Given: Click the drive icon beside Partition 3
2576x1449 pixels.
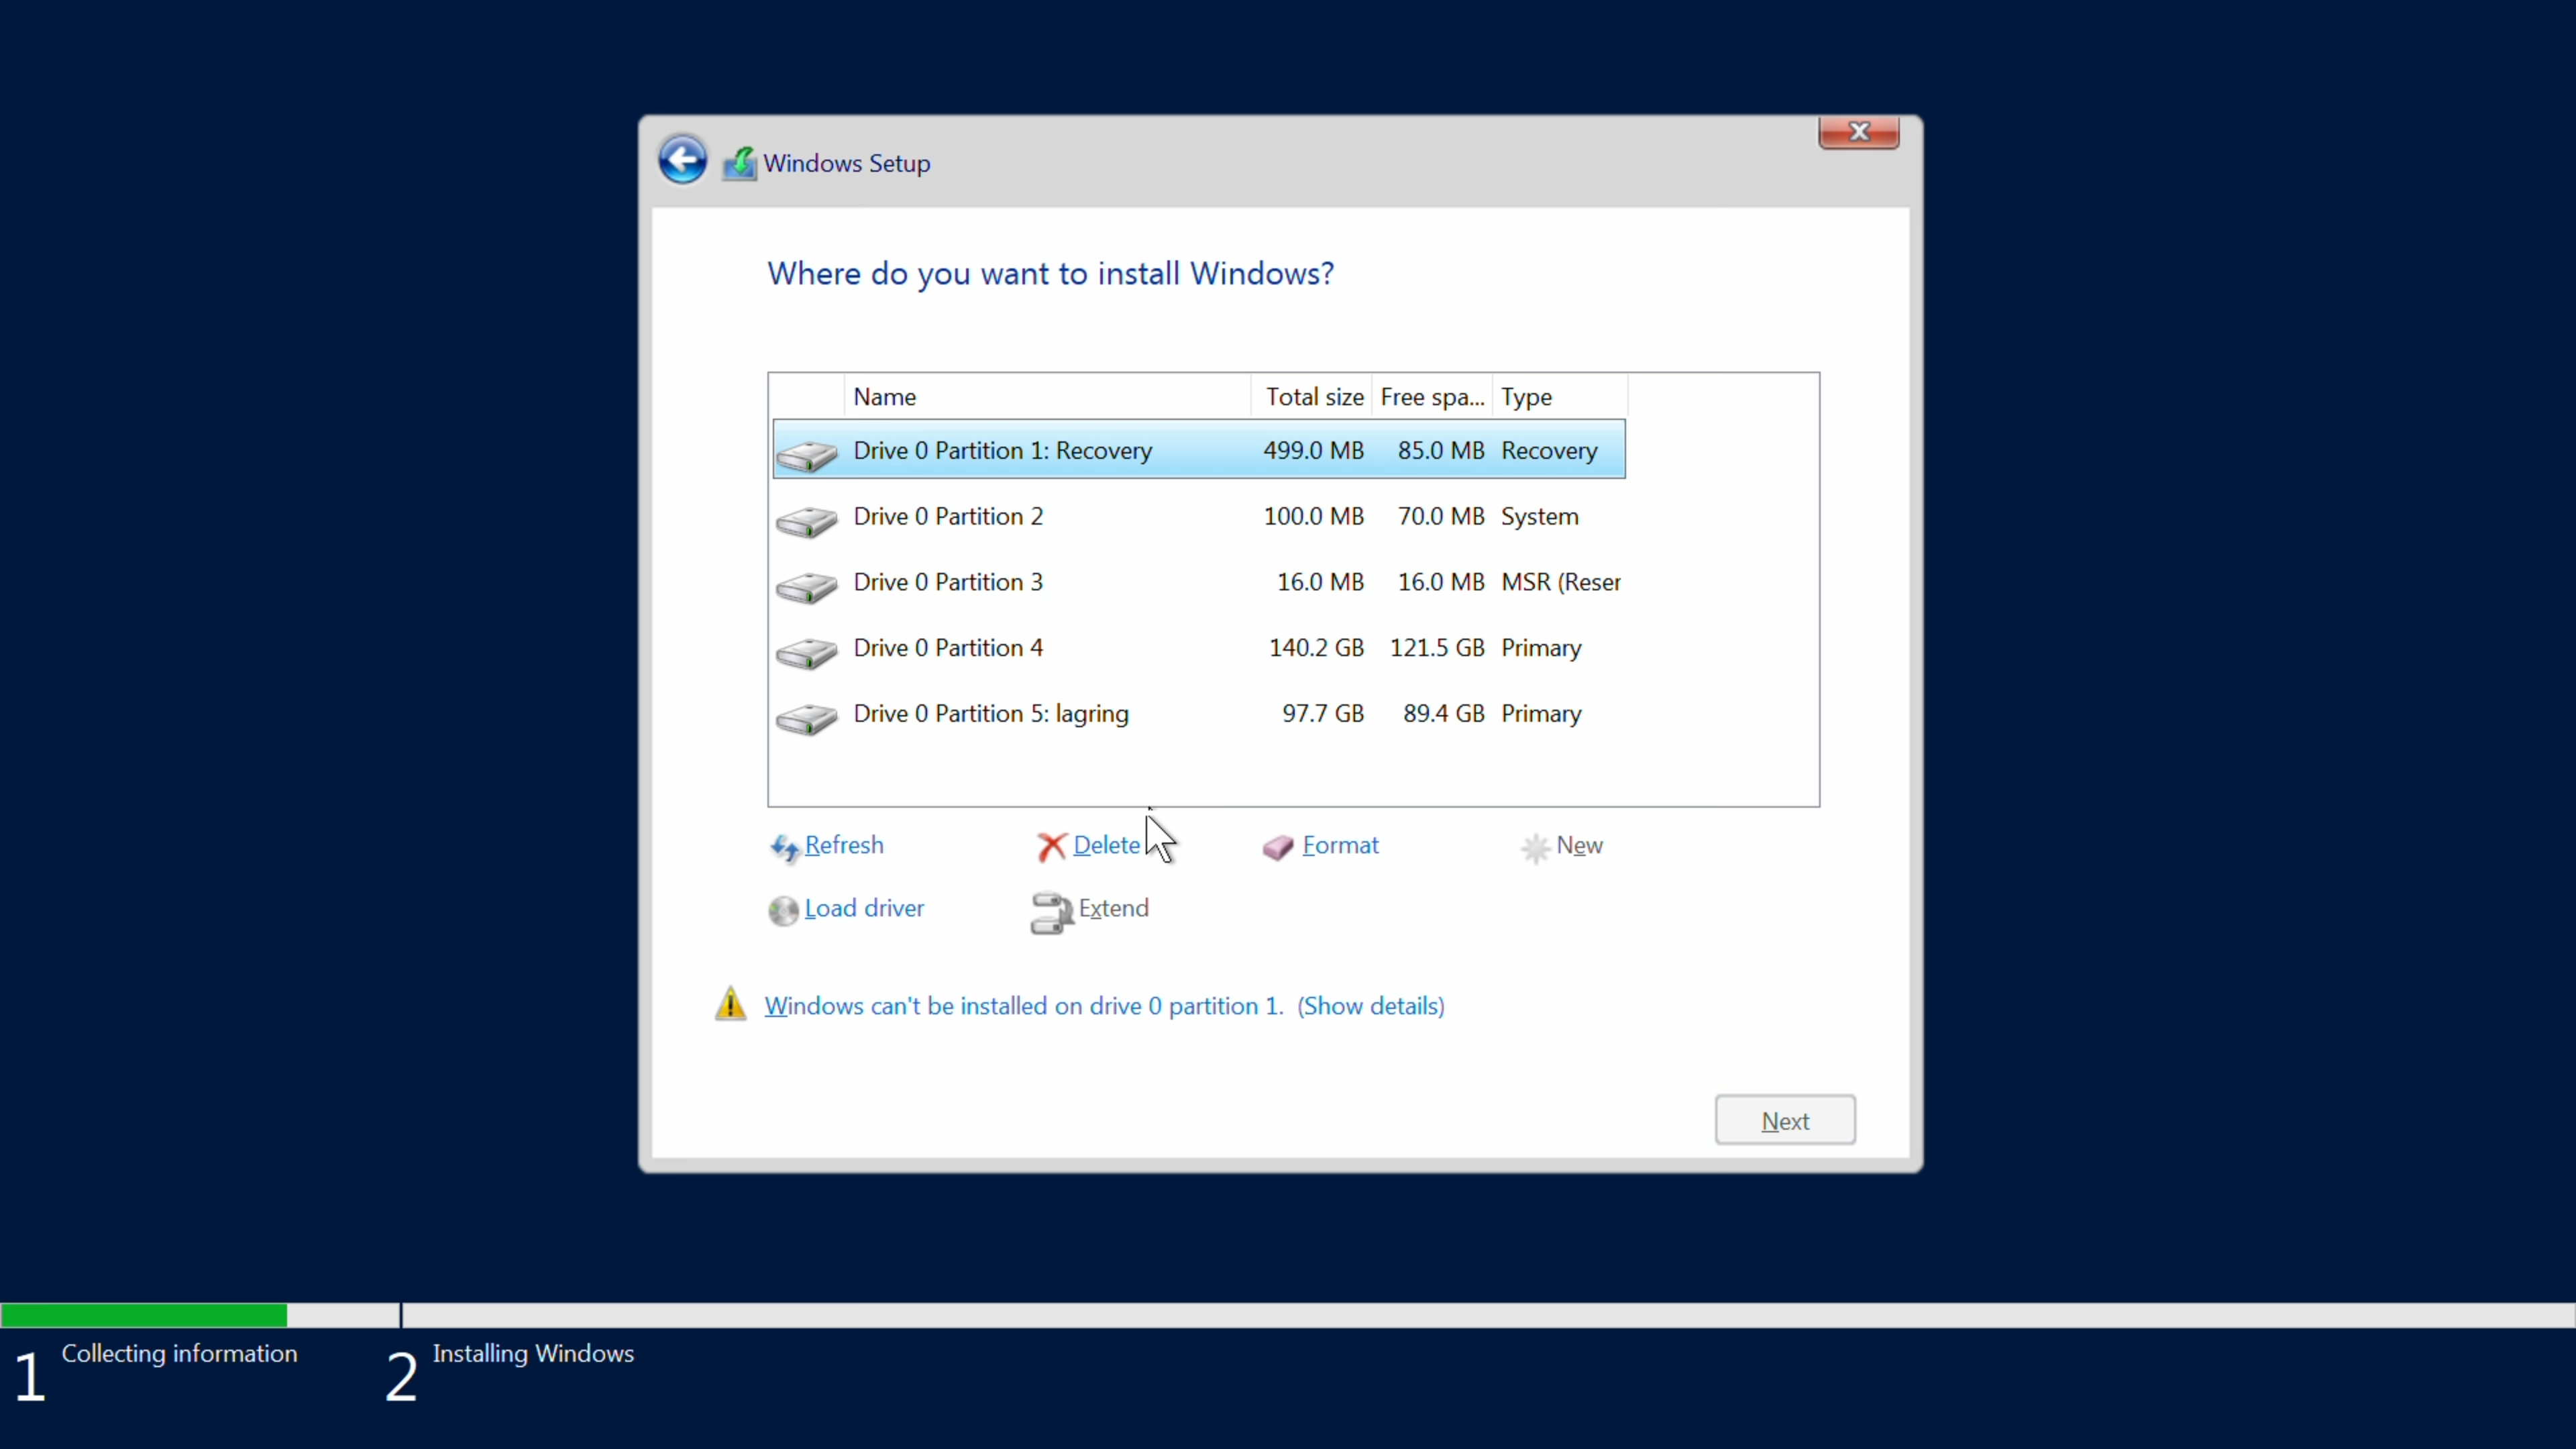Looking at the screenshot, I should pyautogui.click(x=806, y=587).
